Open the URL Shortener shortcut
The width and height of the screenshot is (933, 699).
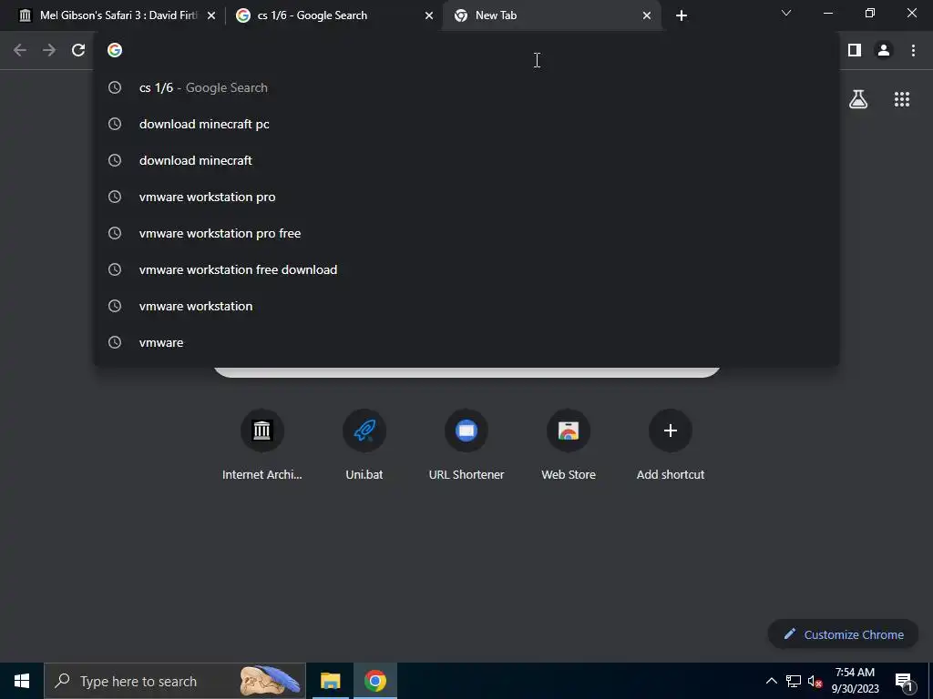(x=466, y=444)
